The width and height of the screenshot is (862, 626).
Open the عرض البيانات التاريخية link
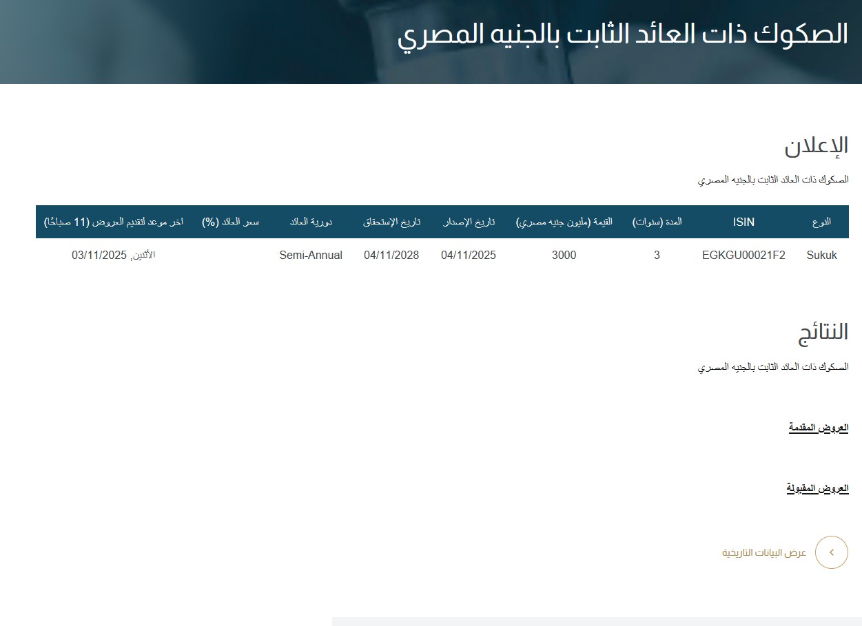point(764,553)
